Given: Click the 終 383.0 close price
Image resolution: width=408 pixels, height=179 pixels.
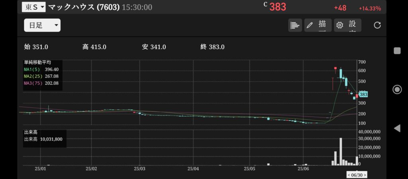Looking at the screenshot, I should click(x=212, y=47).
